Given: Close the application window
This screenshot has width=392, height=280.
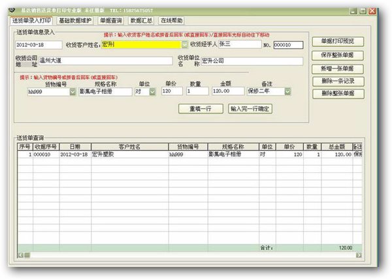Looking at the screenshot, I should pos(372,11).
